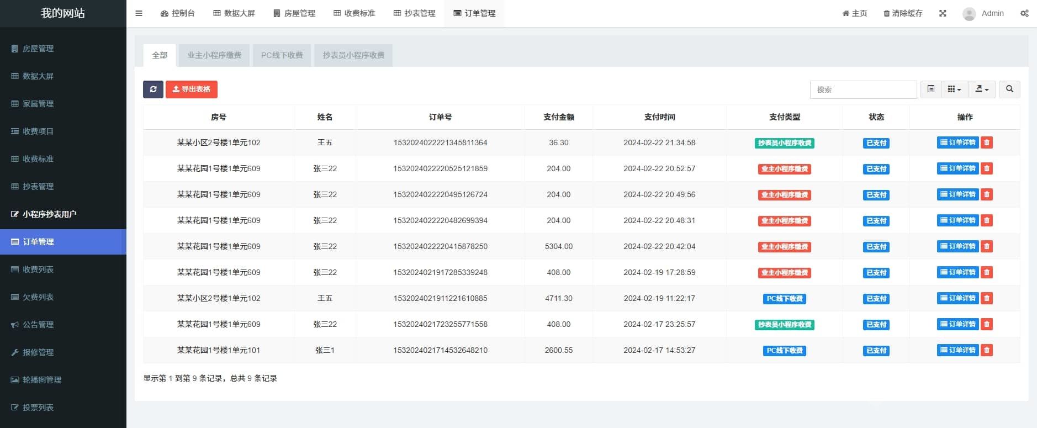The height and width of the screenshot is (428, 1037).
Task: Open the export data dropdown in table toolbar
Action: [x=981, y=89]
